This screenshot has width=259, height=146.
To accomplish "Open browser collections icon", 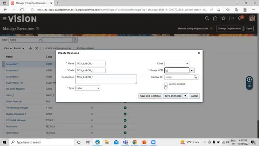I will click(236, 10).
